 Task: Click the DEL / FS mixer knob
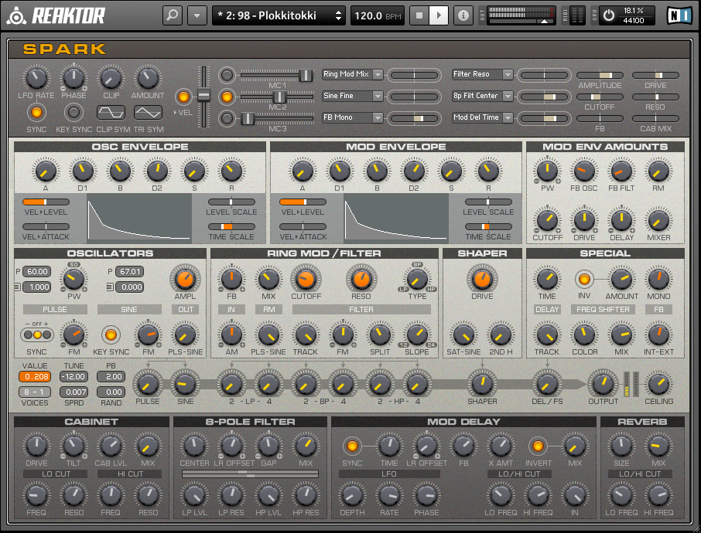coord(547,384)
